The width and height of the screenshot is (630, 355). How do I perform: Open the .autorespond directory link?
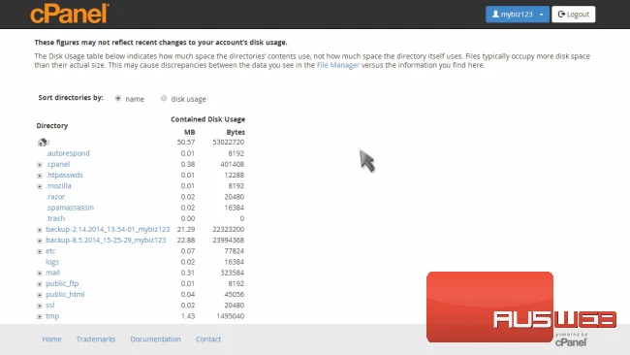tap(68, 153)
